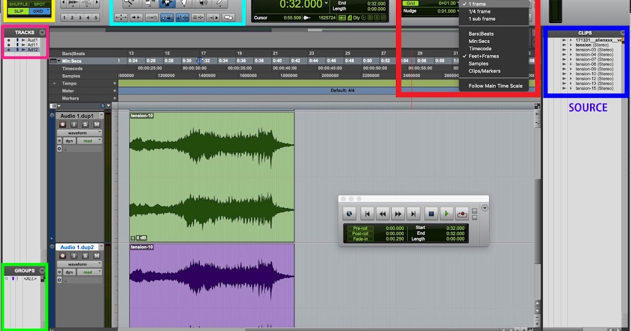Solo the Audio 1.dup1 track

coord(85,125)
